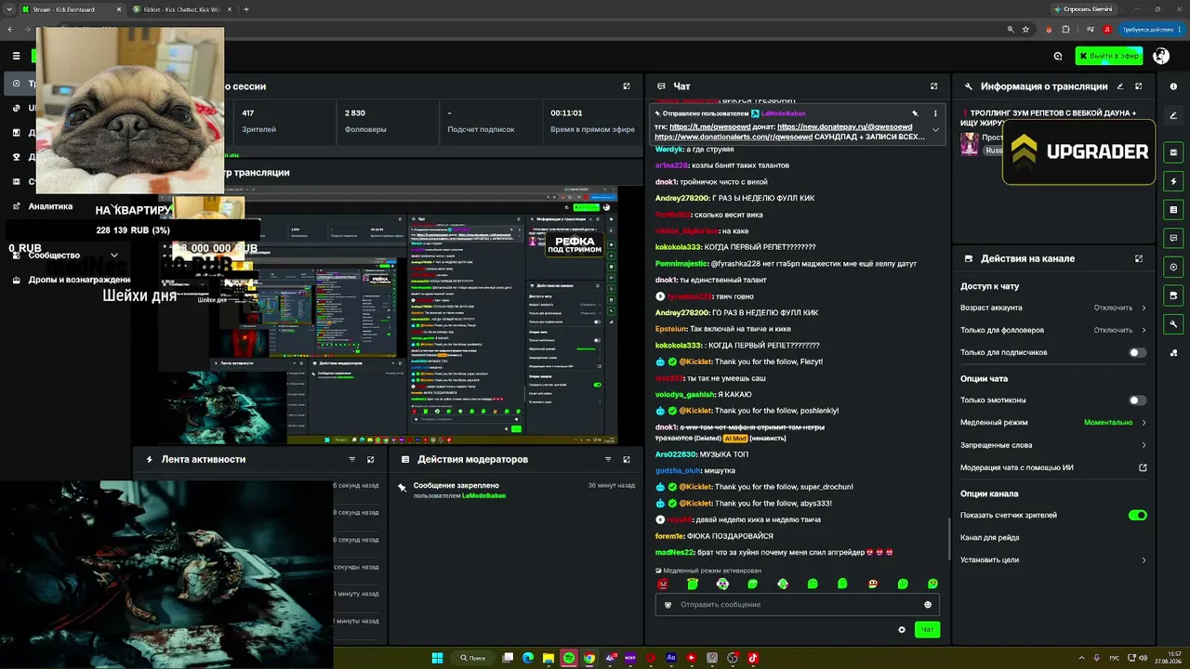The height and width of the screenshot is (669, 1190).
Task: Expand followers-only setting chevron
Action: click(x=1144, y=330)
